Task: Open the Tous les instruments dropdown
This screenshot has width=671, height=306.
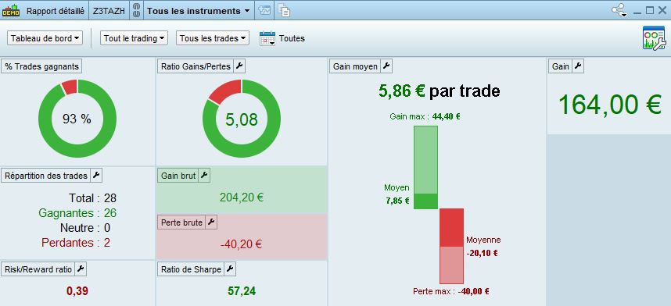Action: [x=198, y=11]
